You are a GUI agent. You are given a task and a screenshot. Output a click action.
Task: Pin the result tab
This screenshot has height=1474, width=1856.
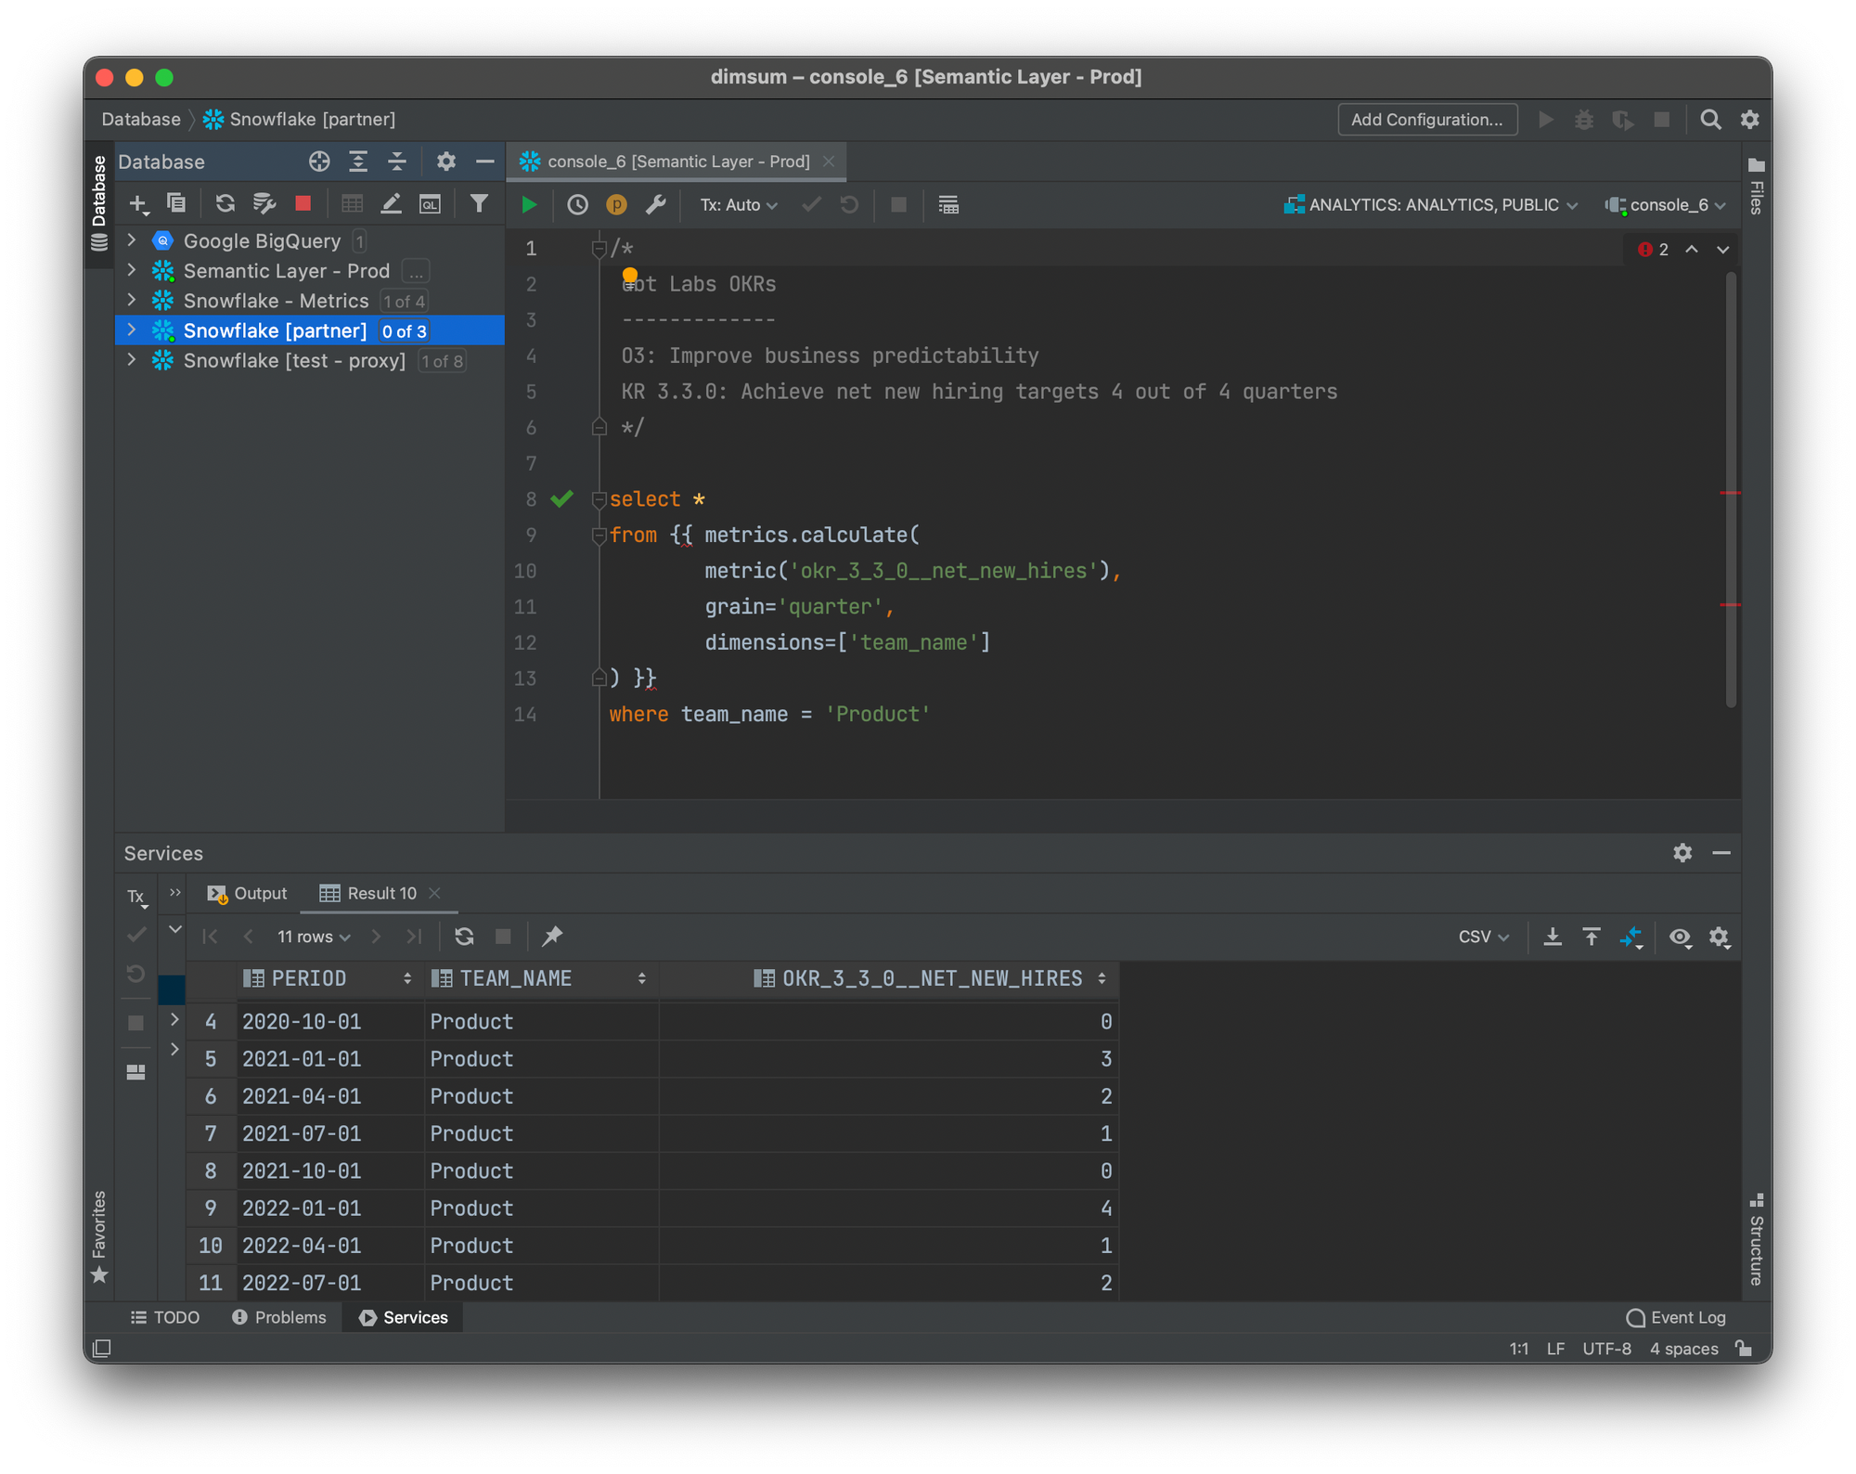552,937
